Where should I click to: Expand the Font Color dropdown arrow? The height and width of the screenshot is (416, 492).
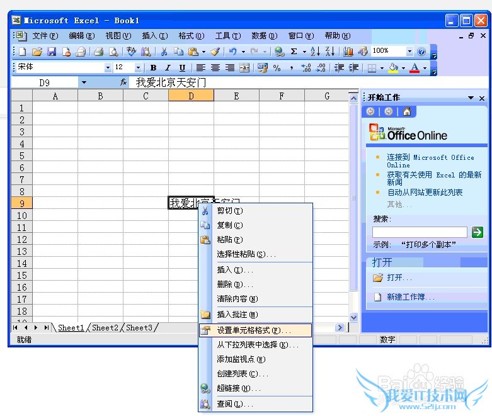tap(425, 68)
